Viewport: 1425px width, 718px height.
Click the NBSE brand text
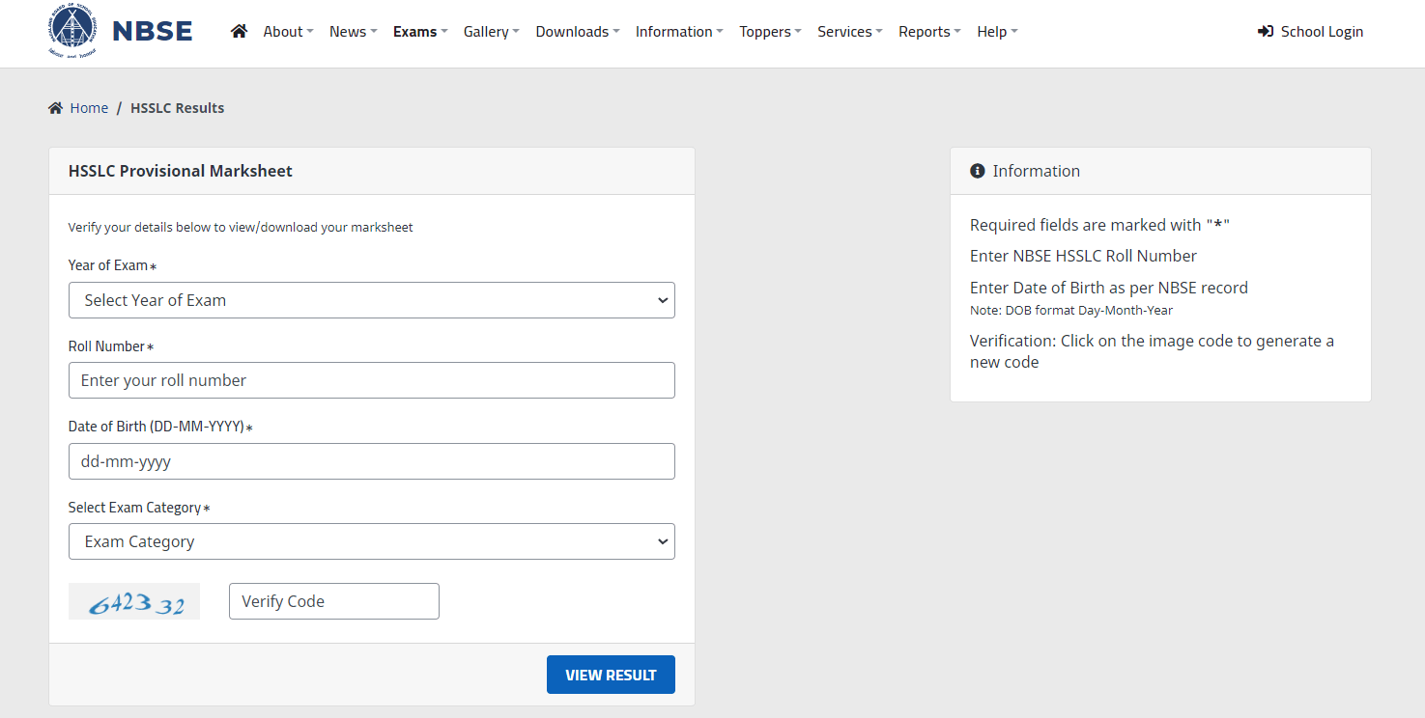click(x=153, y=32)
